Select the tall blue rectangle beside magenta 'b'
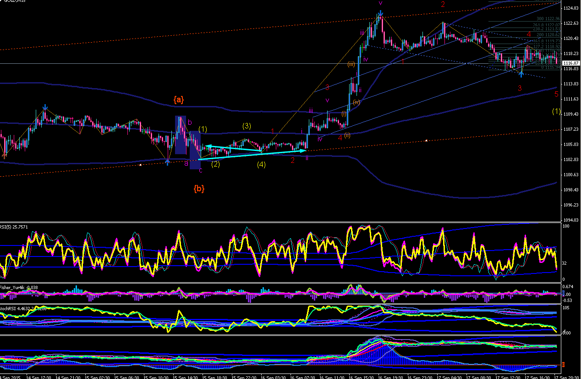Screen dimensions: 581x379 point(180,134)
